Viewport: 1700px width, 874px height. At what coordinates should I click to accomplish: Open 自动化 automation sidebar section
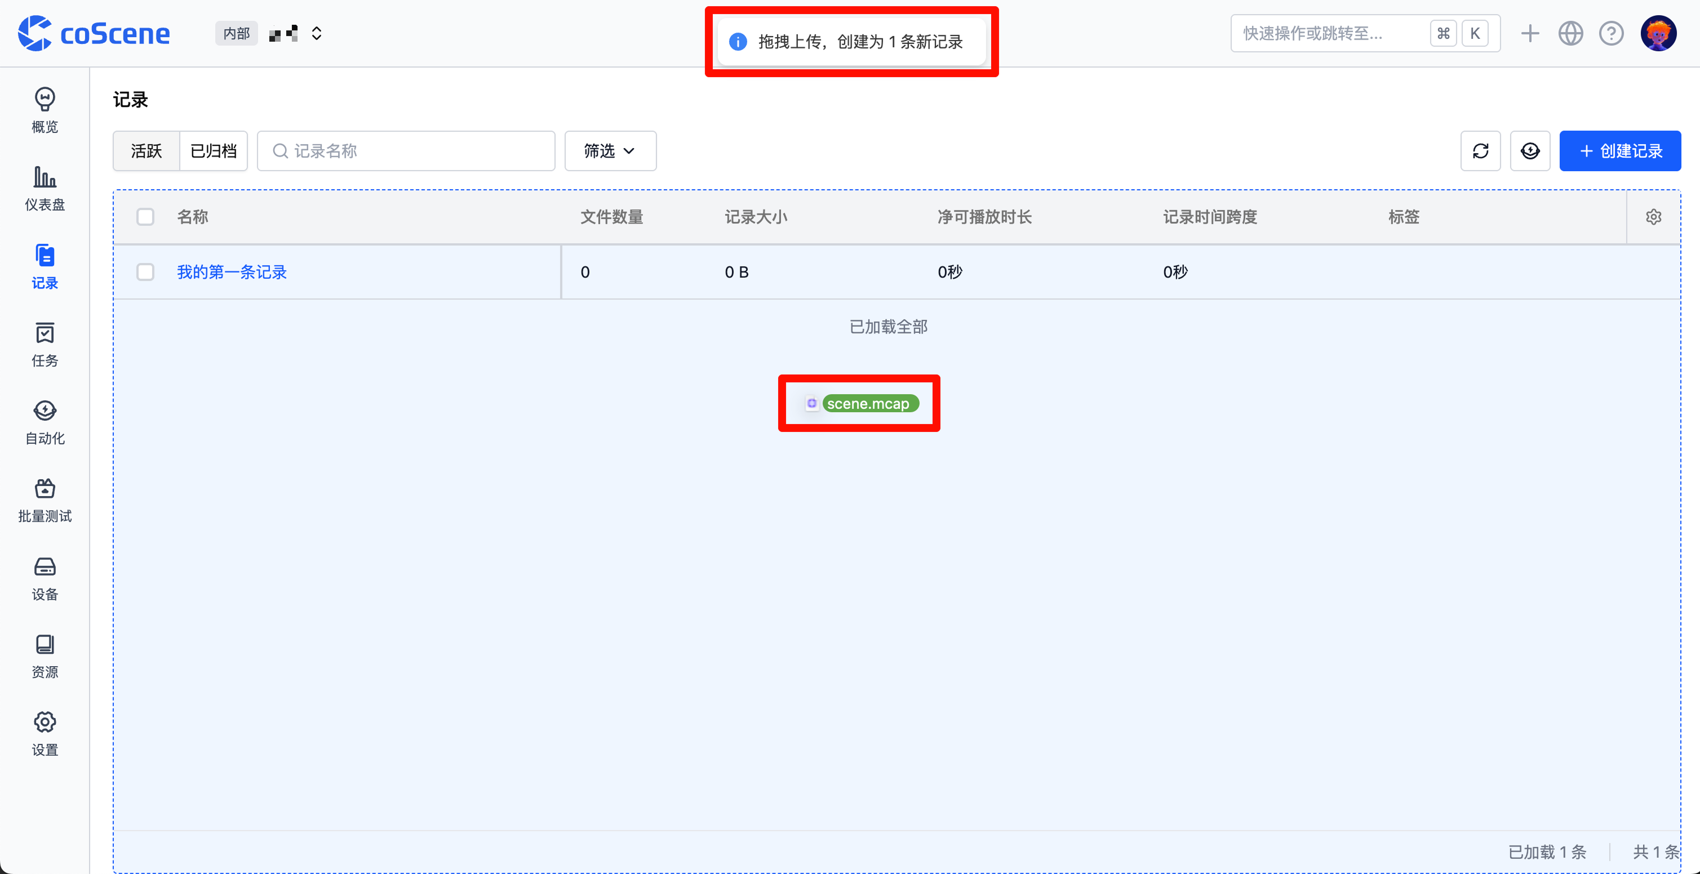(x=44, y=421)
